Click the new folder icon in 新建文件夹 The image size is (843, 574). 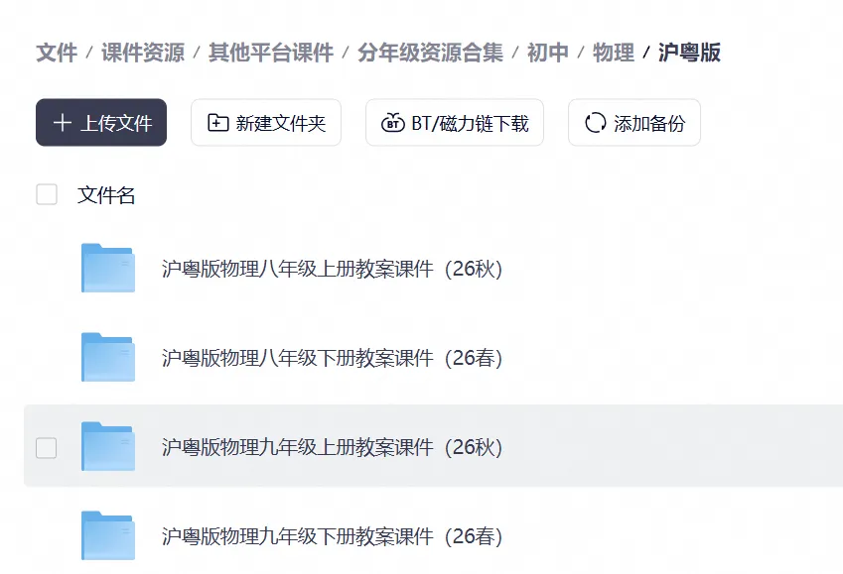click(x=217, y=122)
